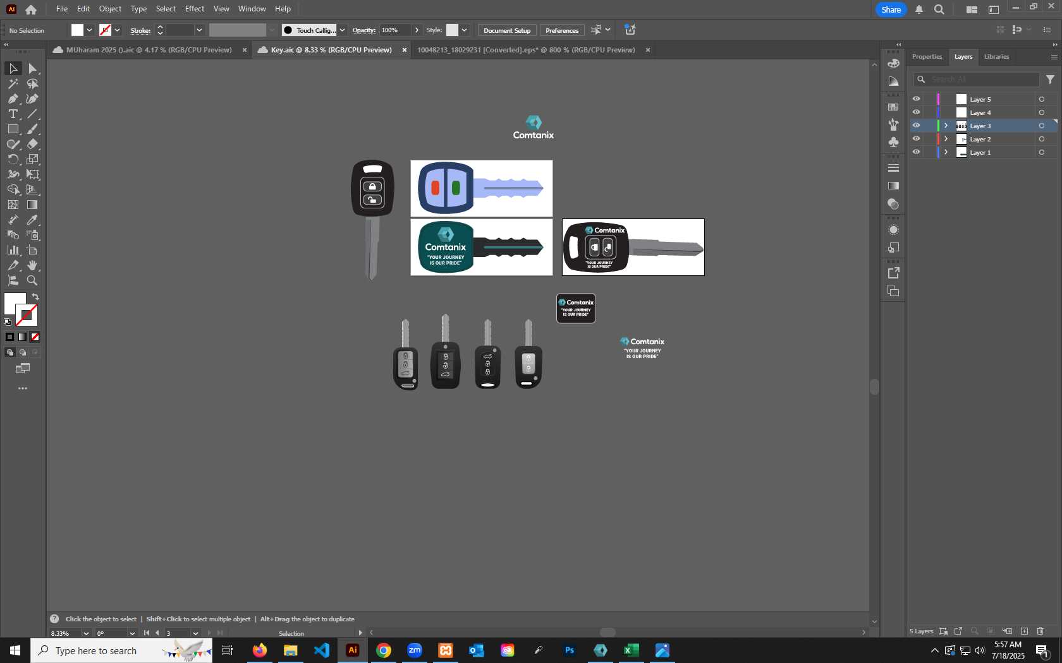1062x663 pixels.
Task: Select the Column Graph tool
Action: pos(13,250)
